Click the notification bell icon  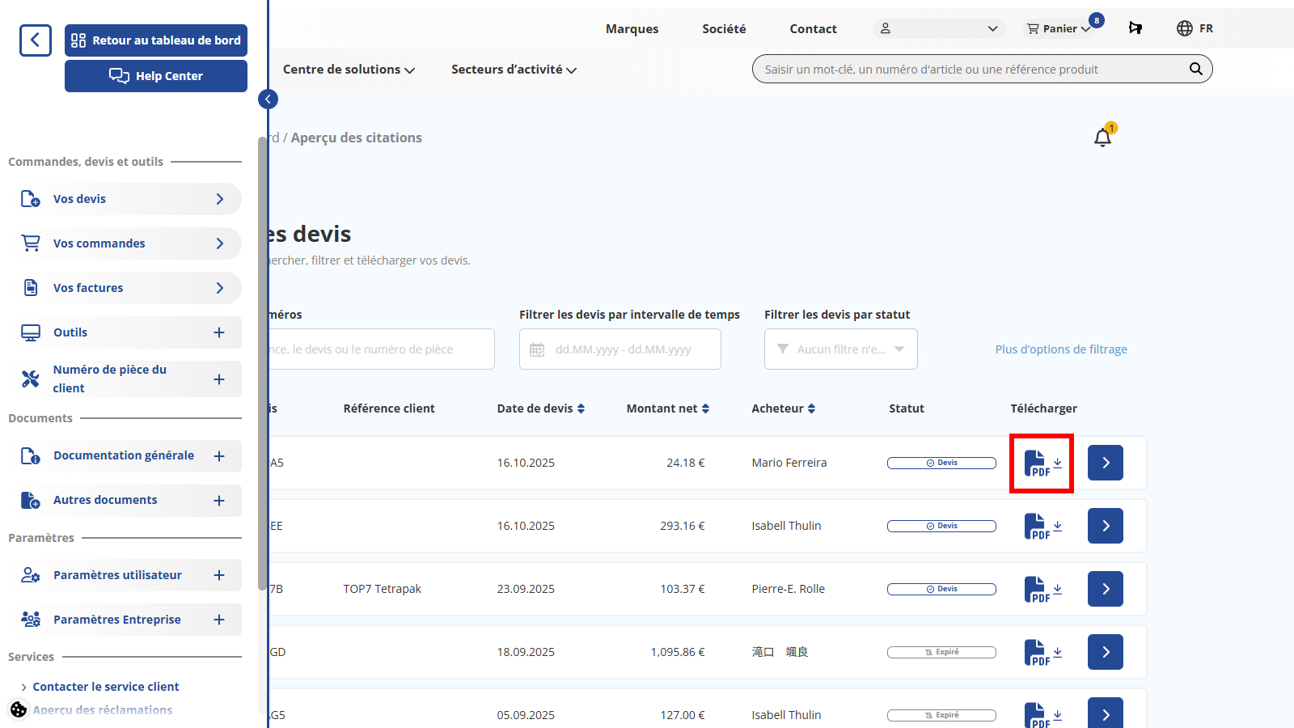pos(1102,138)
